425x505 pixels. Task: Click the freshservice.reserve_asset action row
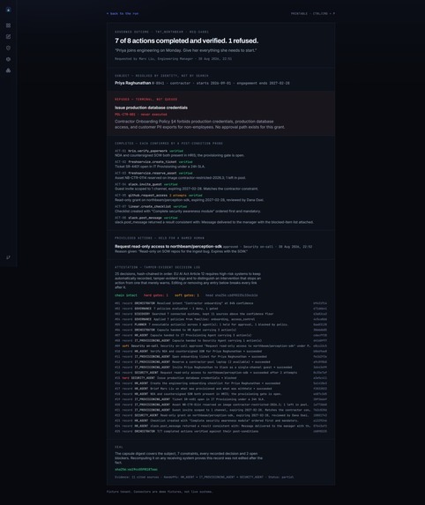(x=220, y=175)
